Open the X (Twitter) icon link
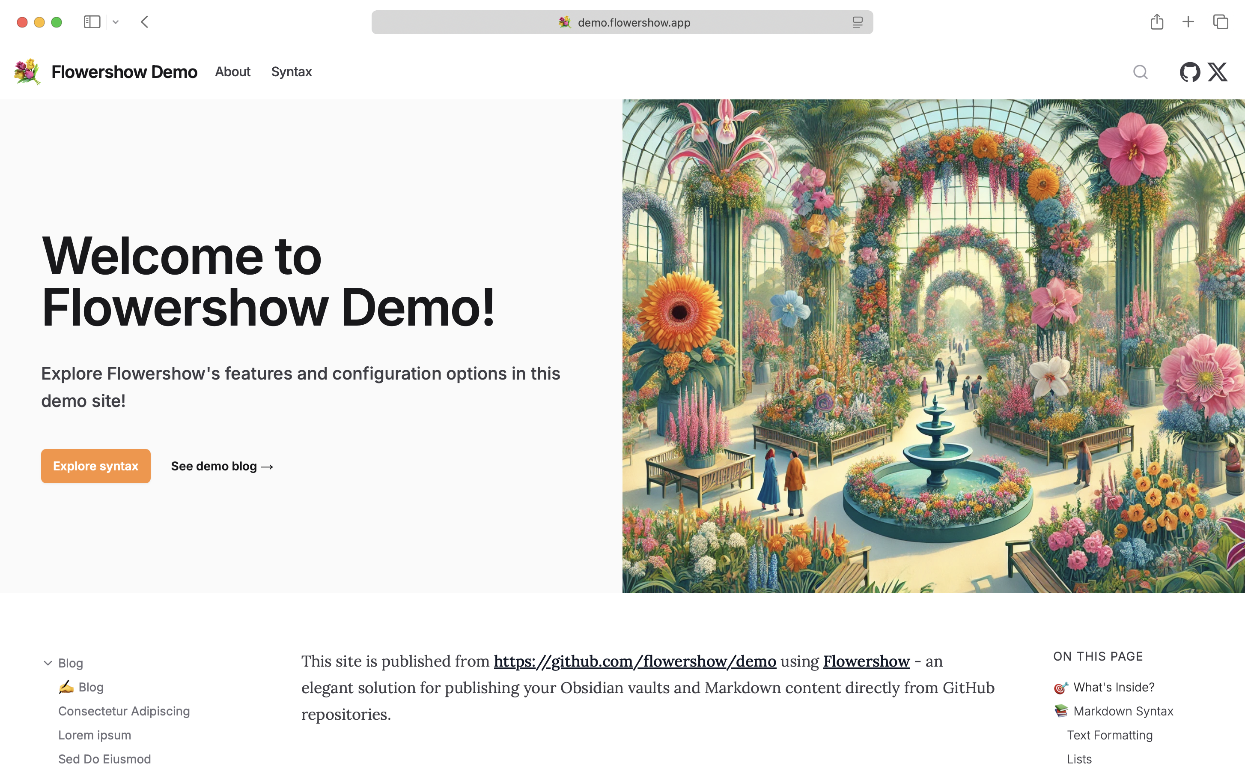The width and height of the screenshot is (1245, 778). coord(1217,72)
